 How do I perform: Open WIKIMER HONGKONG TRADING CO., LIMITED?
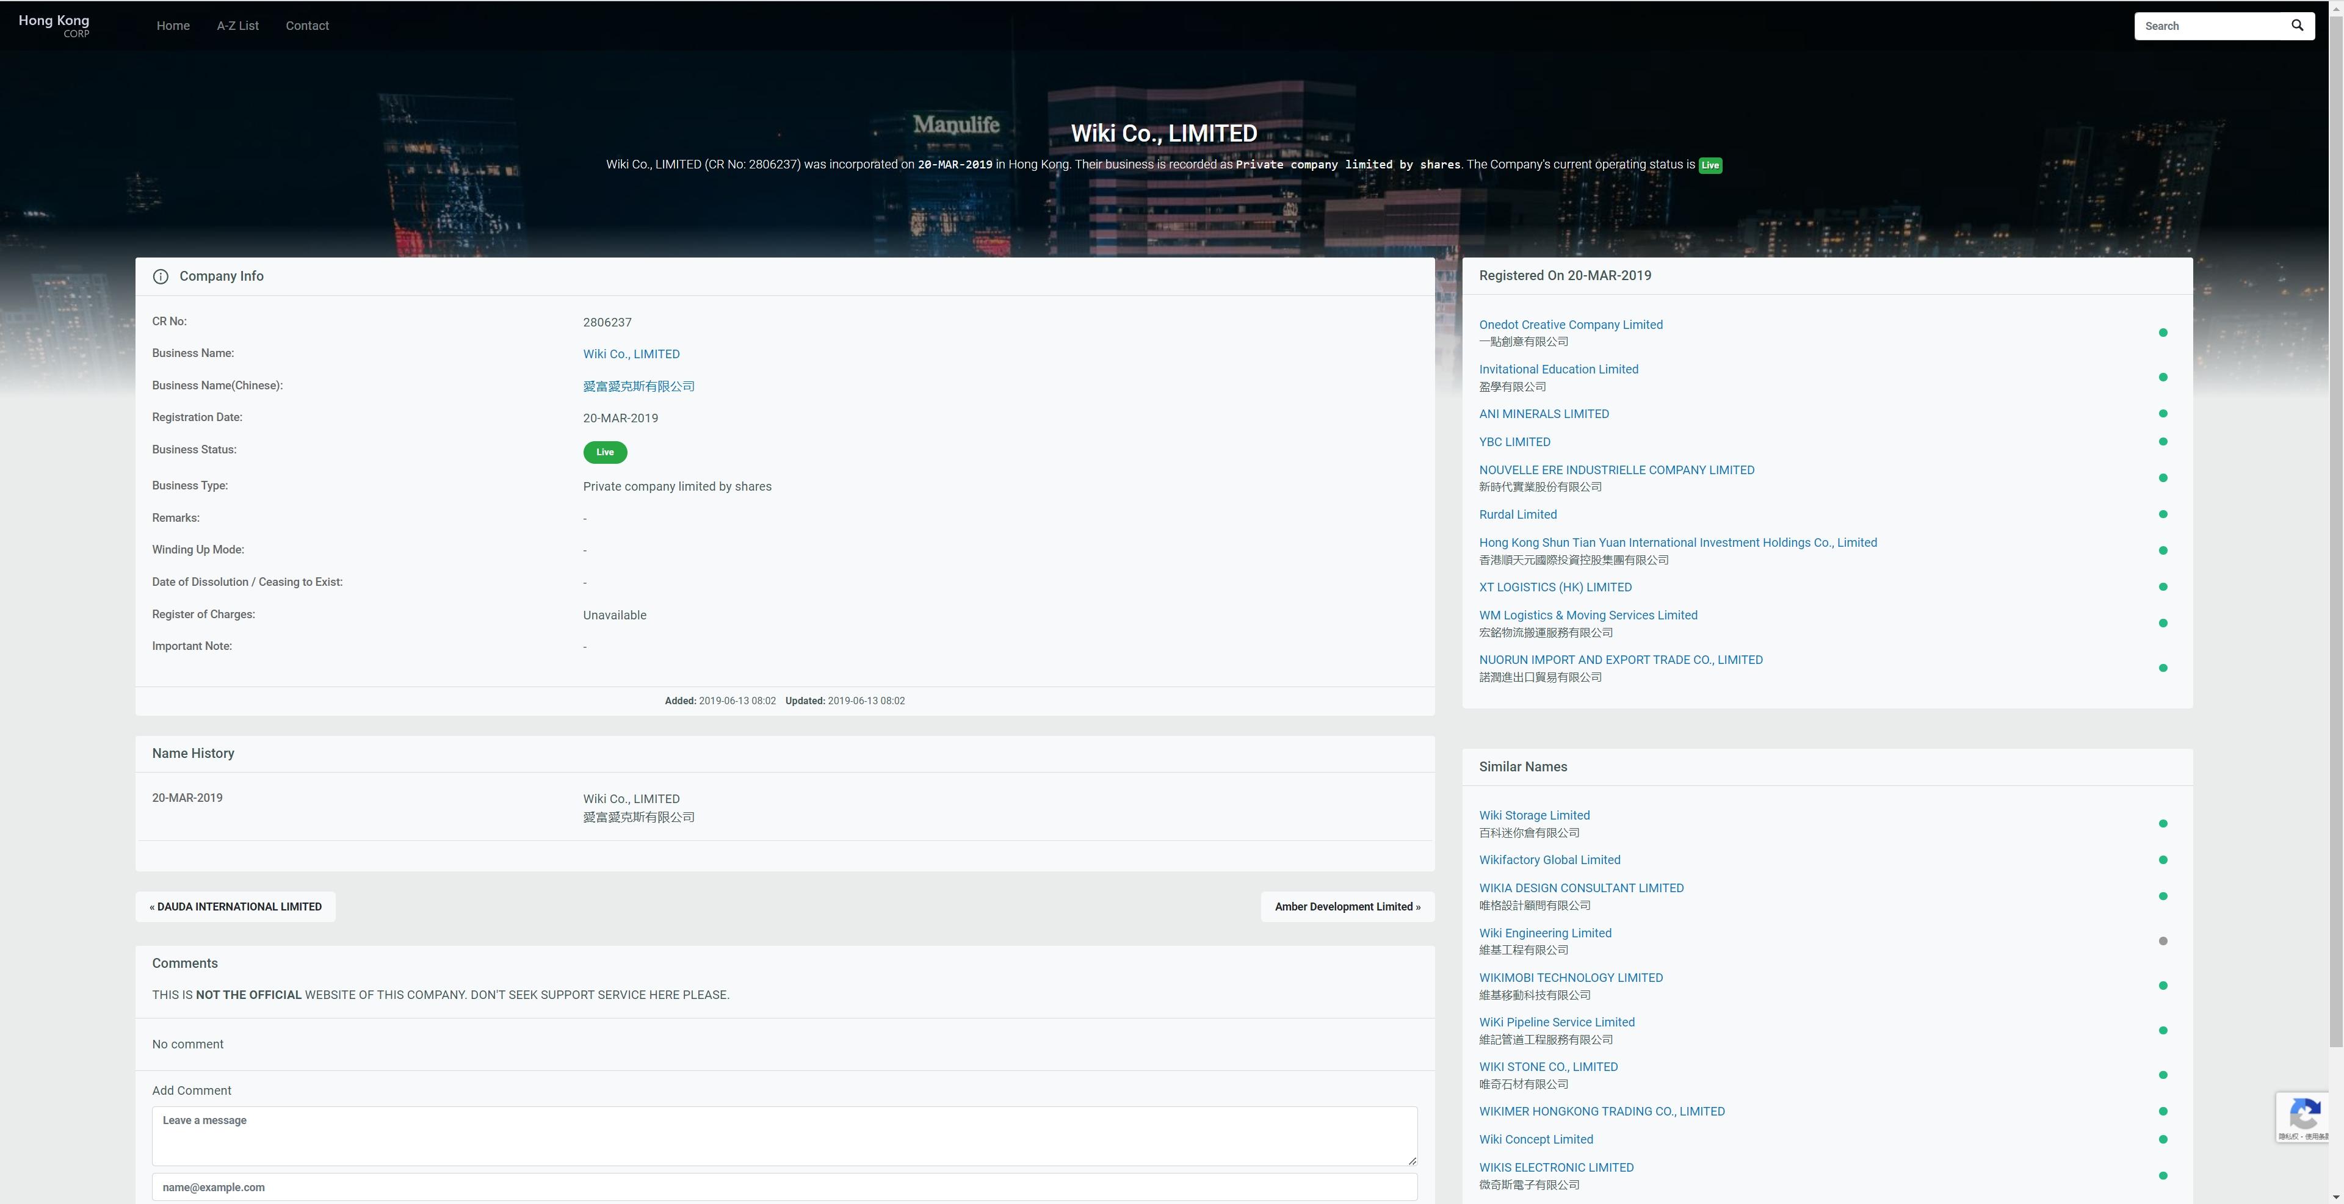[1602, 1111]
